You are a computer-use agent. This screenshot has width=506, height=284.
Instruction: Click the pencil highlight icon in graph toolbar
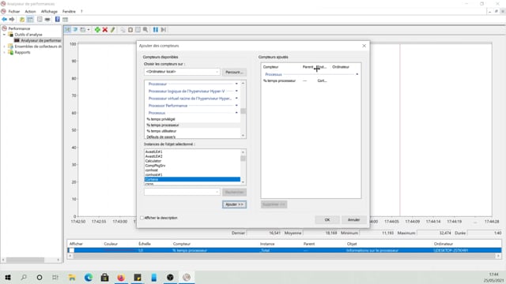[x=112, y=30]
